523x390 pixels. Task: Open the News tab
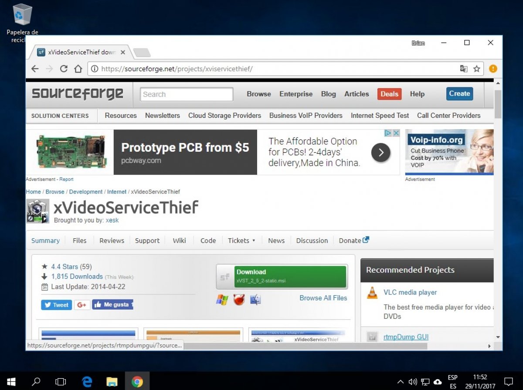276,240
